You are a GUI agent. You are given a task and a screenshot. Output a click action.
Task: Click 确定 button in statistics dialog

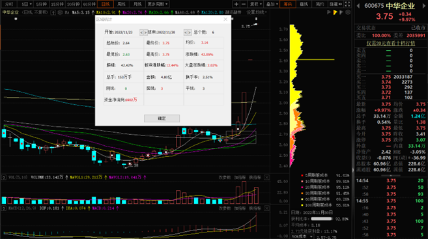(162, 119)
